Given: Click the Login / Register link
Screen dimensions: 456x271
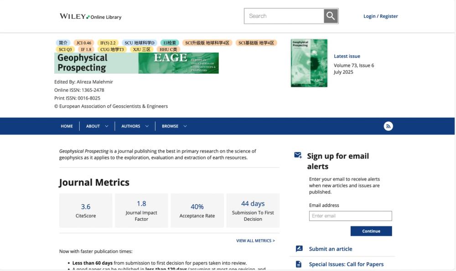Looking at the screenshot, I should pos(380,16).
